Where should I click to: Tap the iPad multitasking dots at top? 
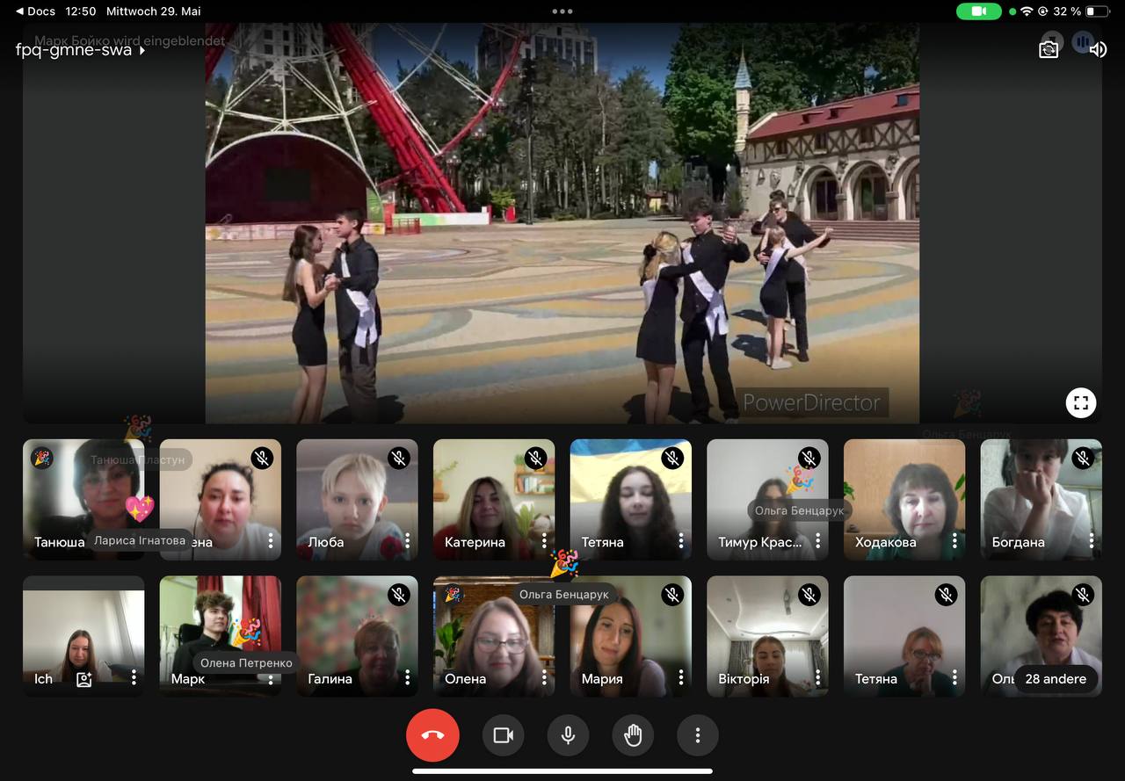tap(562, 11)
